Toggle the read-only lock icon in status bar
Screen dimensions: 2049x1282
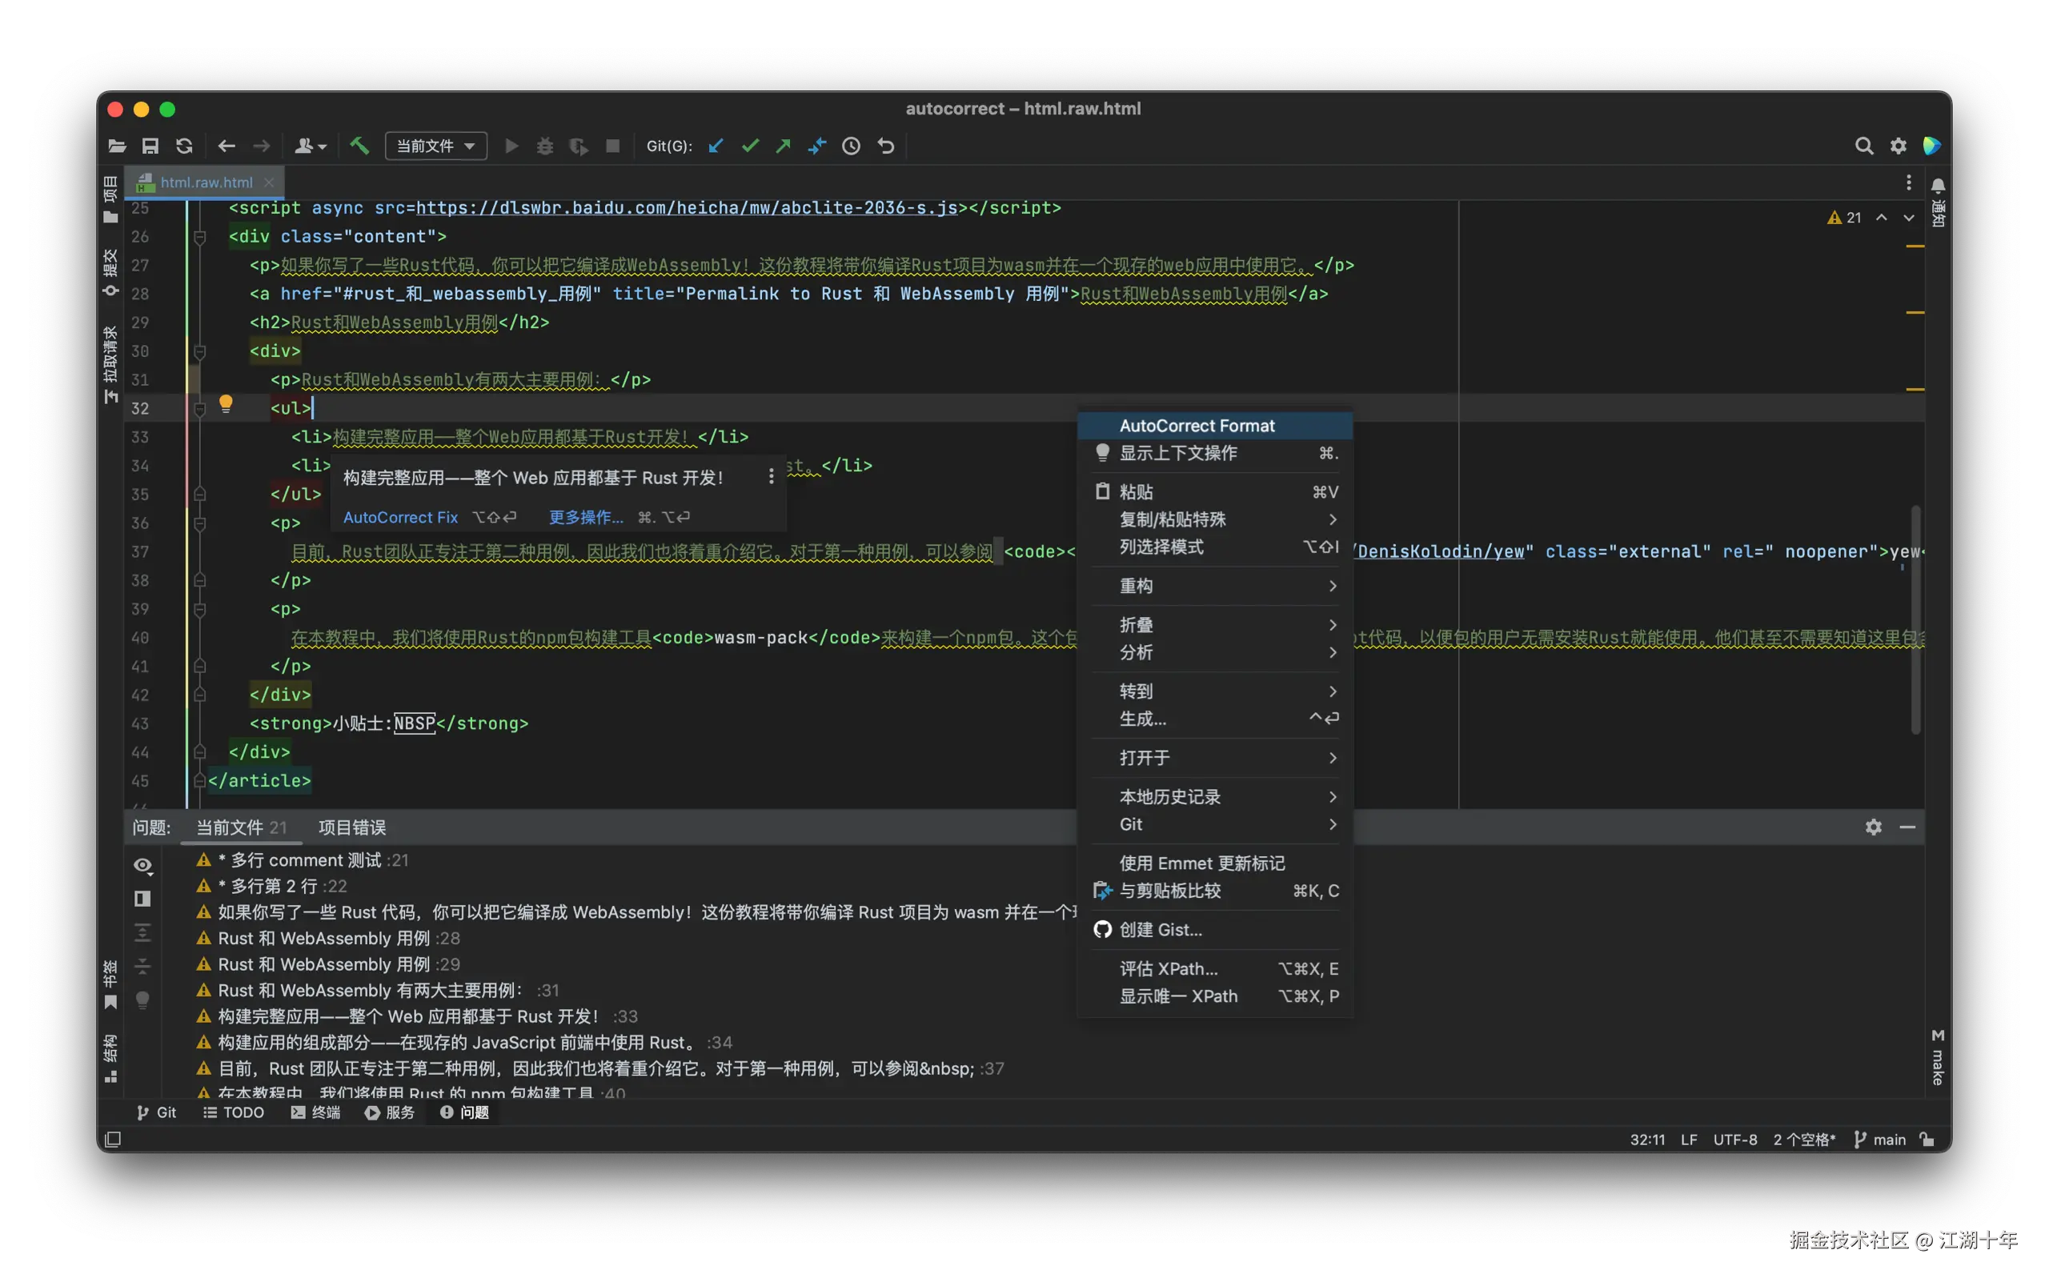1927,1139
